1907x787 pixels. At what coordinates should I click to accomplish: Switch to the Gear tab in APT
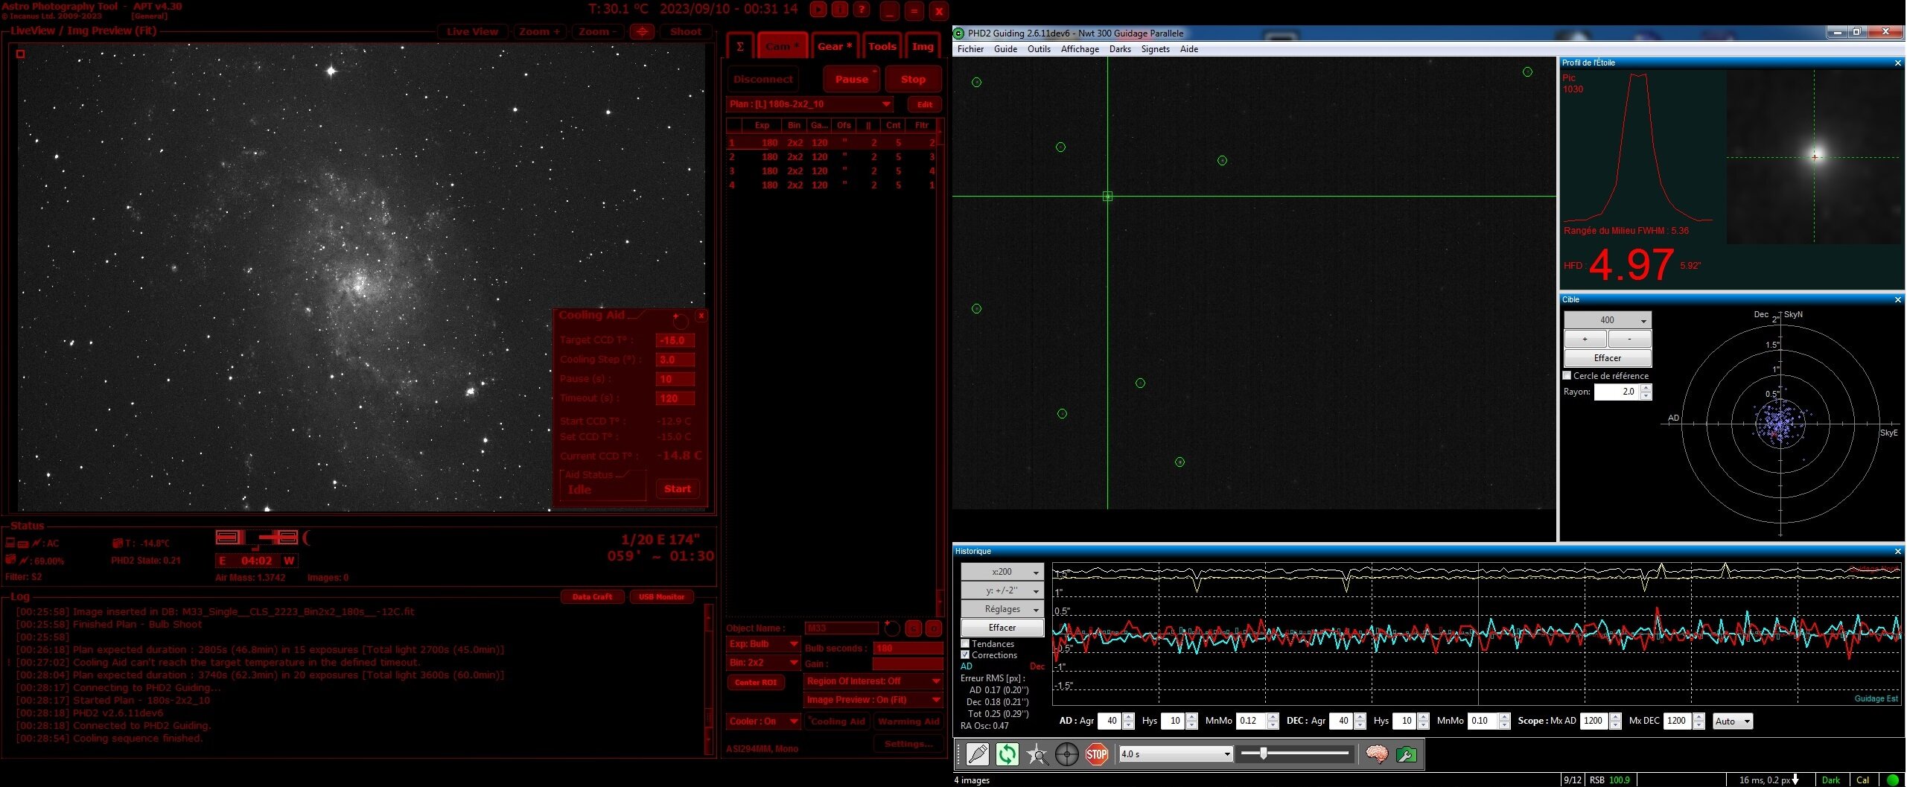tap(835, 46)
